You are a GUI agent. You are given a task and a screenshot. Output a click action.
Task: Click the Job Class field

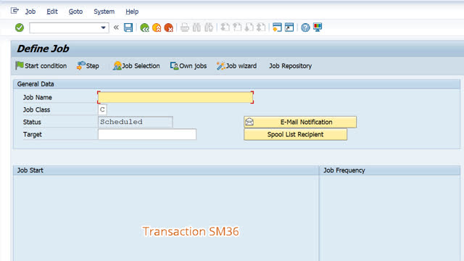coord(102,109)
